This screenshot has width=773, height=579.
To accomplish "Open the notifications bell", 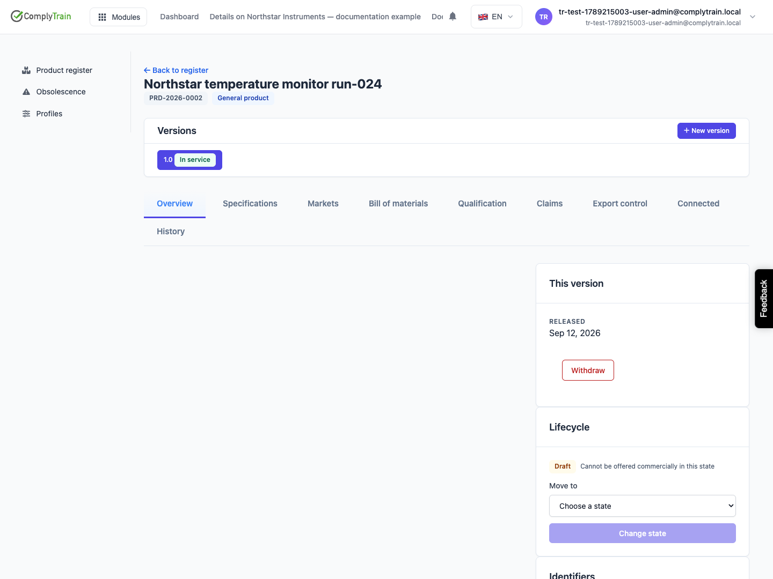I will tap(453, 16).
